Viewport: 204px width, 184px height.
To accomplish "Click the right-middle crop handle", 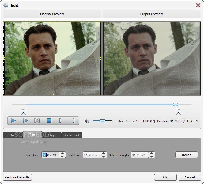I will [x=101, y=59].
